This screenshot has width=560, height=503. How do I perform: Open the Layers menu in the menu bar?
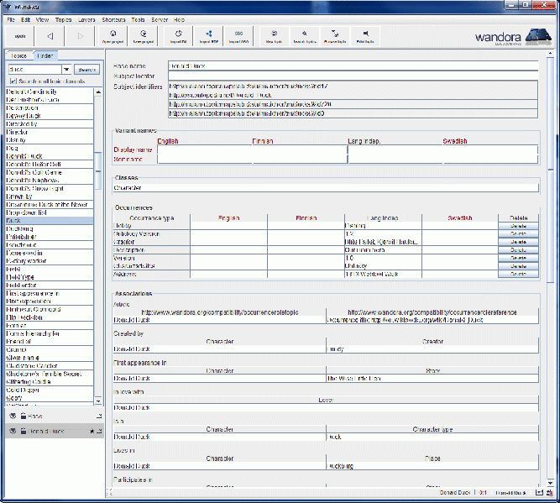87,18
